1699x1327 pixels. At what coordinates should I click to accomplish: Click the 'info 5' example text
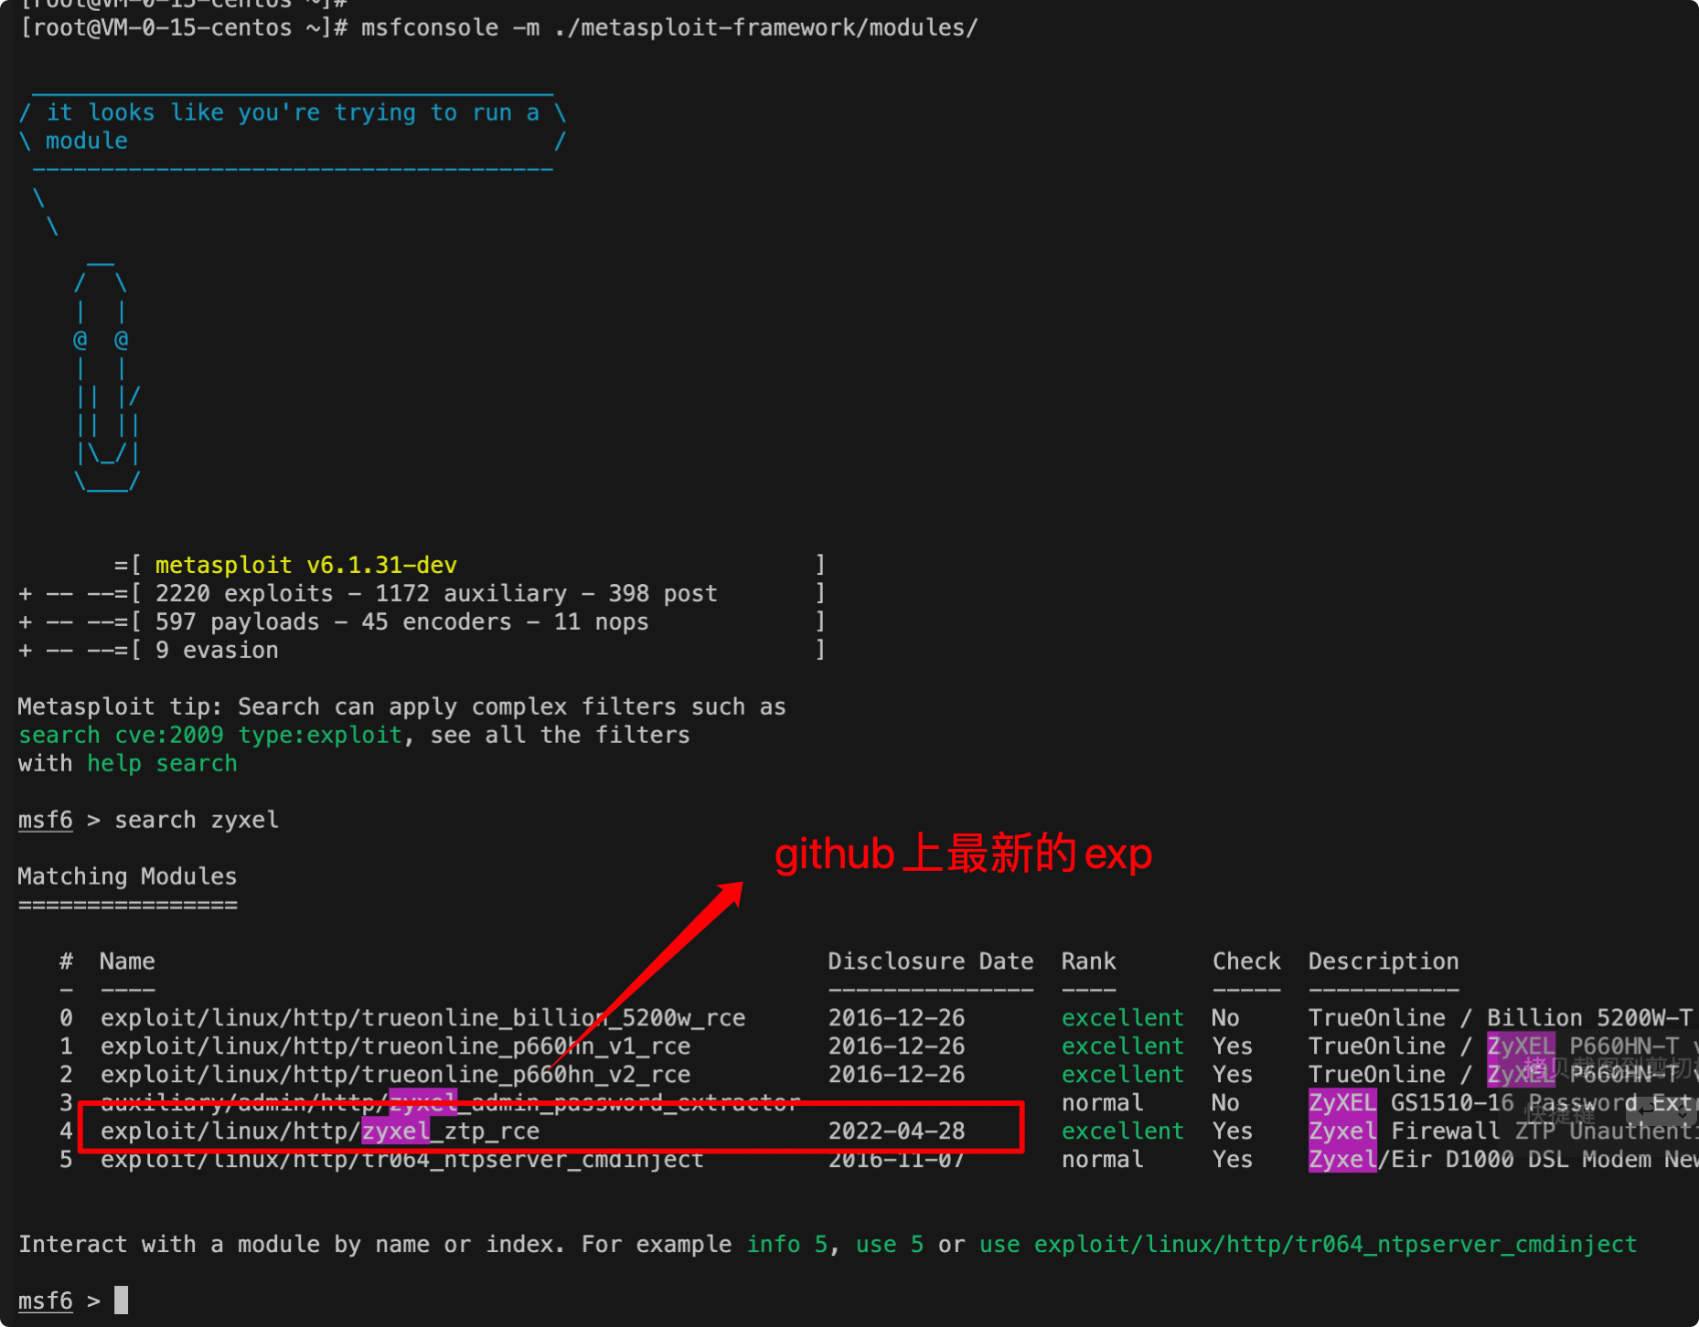pyautogui.click(x=787, y=1245)
